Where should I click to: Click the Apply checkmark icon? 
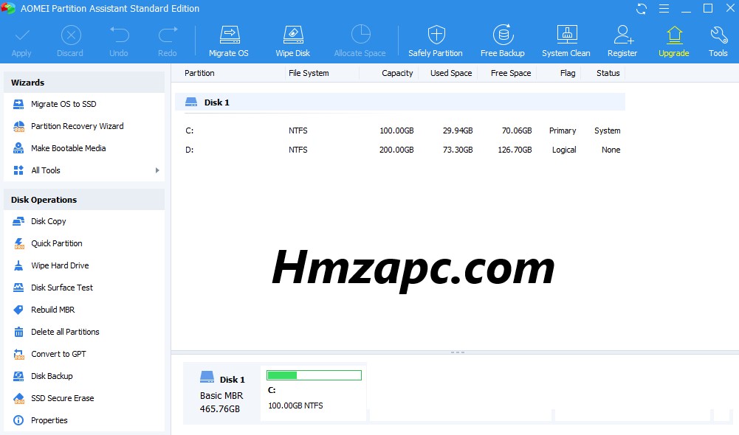tap(22, 35)
